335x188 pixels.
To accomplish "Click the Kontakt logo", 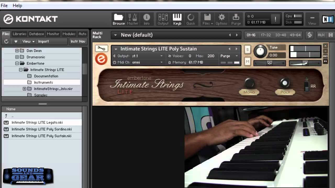I will (30, 19).
